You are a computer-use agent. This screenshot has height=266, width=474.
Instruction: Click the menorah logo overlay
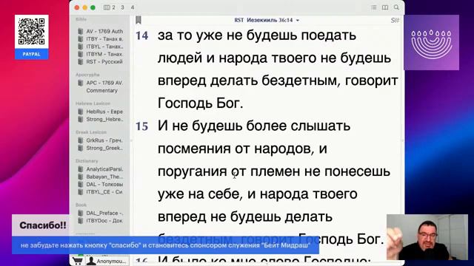pyautogui.click(x=431, y=43)
